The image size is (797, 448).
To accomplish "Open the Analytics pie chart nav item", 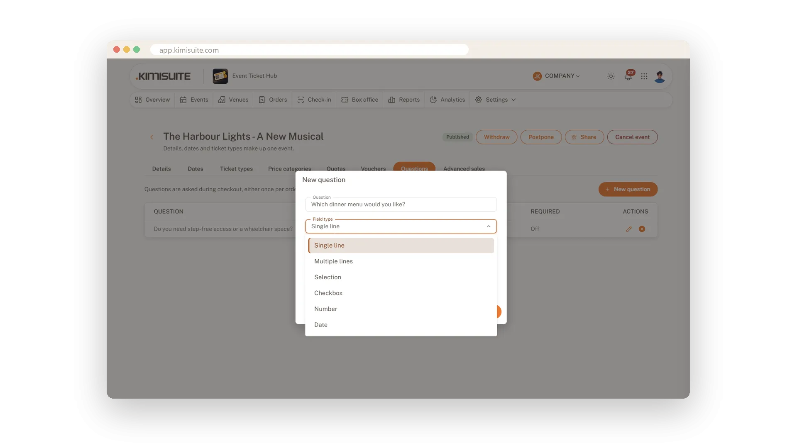I will point(447,100).
